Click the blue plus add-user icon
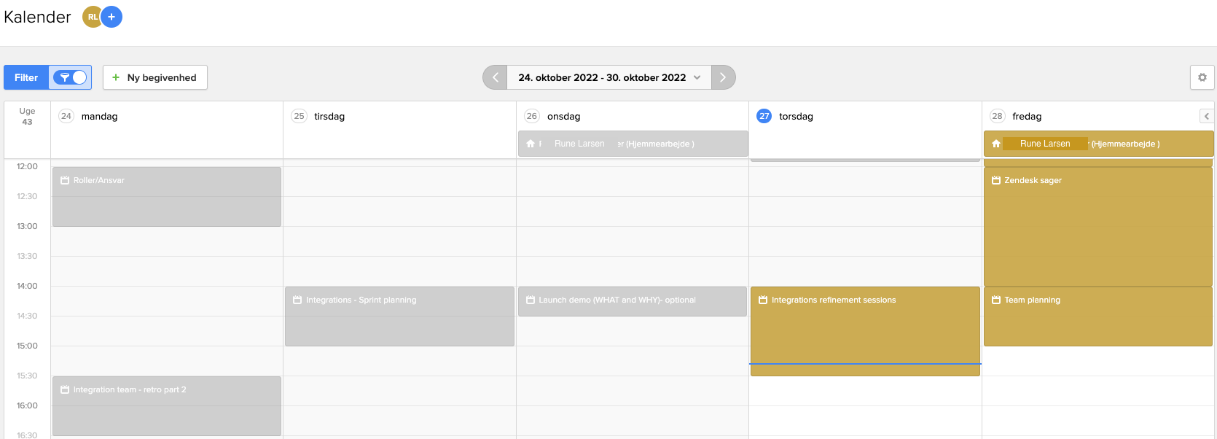Screen dimensions: 1217x439 [x=111, y=17]
